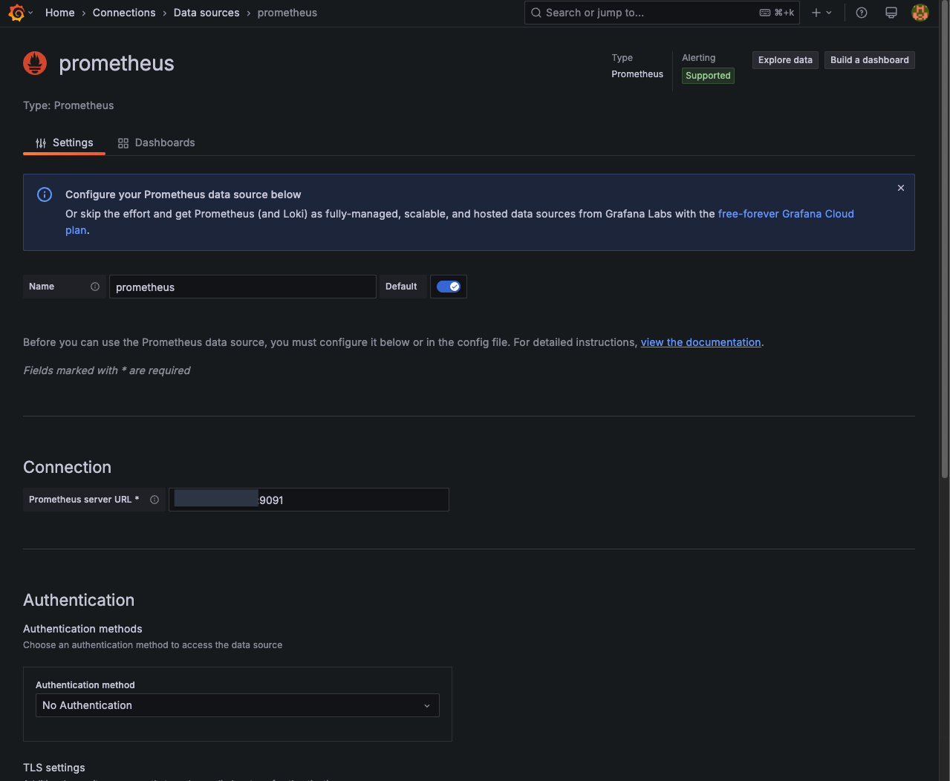Viewport: 950px width, 781px height.
Task: Click the info circle icon in banner
Action: pyautogui.click(x=45, y=195)
